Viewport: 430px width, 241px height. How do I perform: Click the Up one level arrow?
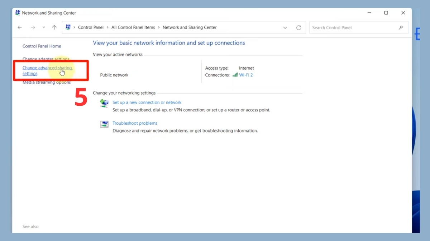(x=54, y=27)
